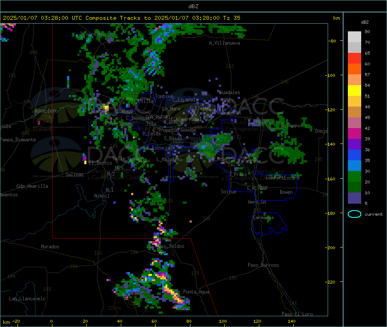Click the dBZ title at top
Image resolution: width=387 pixels, height=327 pixels.
point(193,6)
